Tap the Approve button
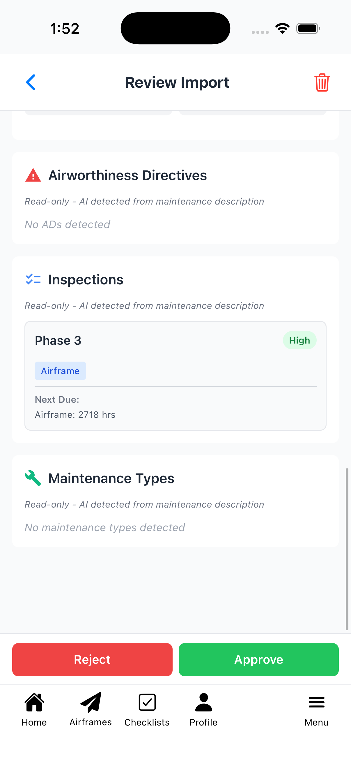The width and height of the screenshot is (351, 764). 258,660
